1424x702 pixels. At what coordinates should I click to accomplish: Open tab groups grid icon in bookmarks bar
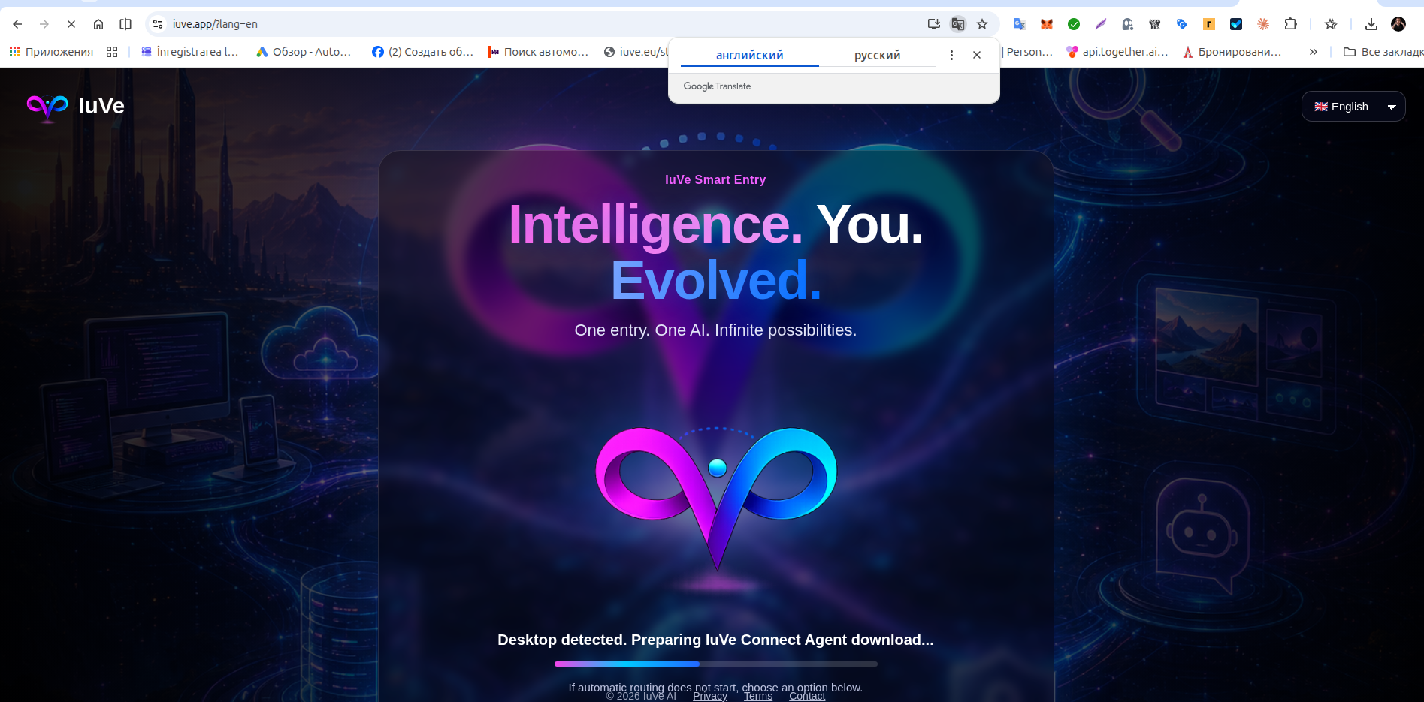coord(112,52)
